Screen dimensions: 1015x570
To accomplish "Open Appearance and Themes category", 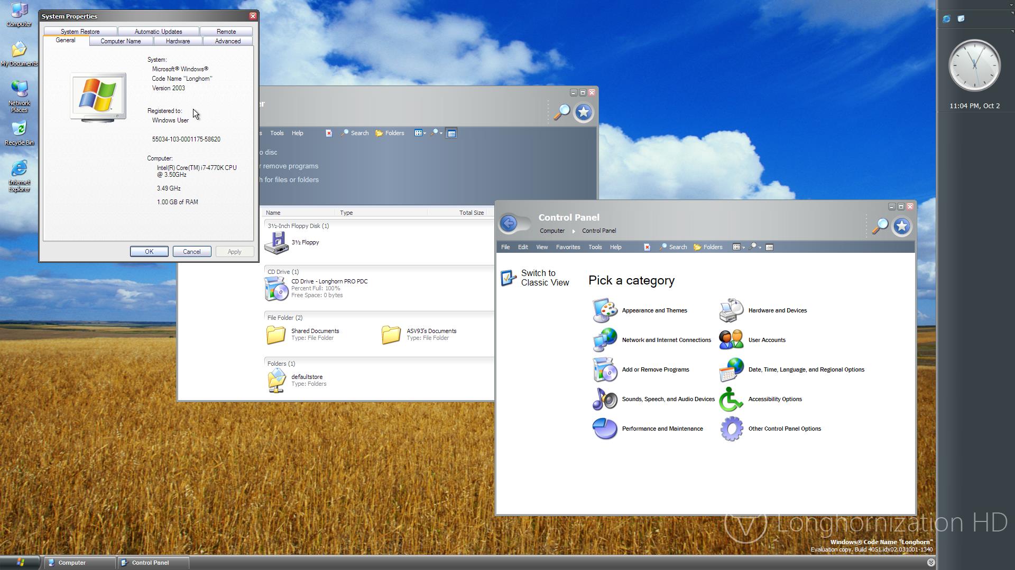I will pos(654,310).
